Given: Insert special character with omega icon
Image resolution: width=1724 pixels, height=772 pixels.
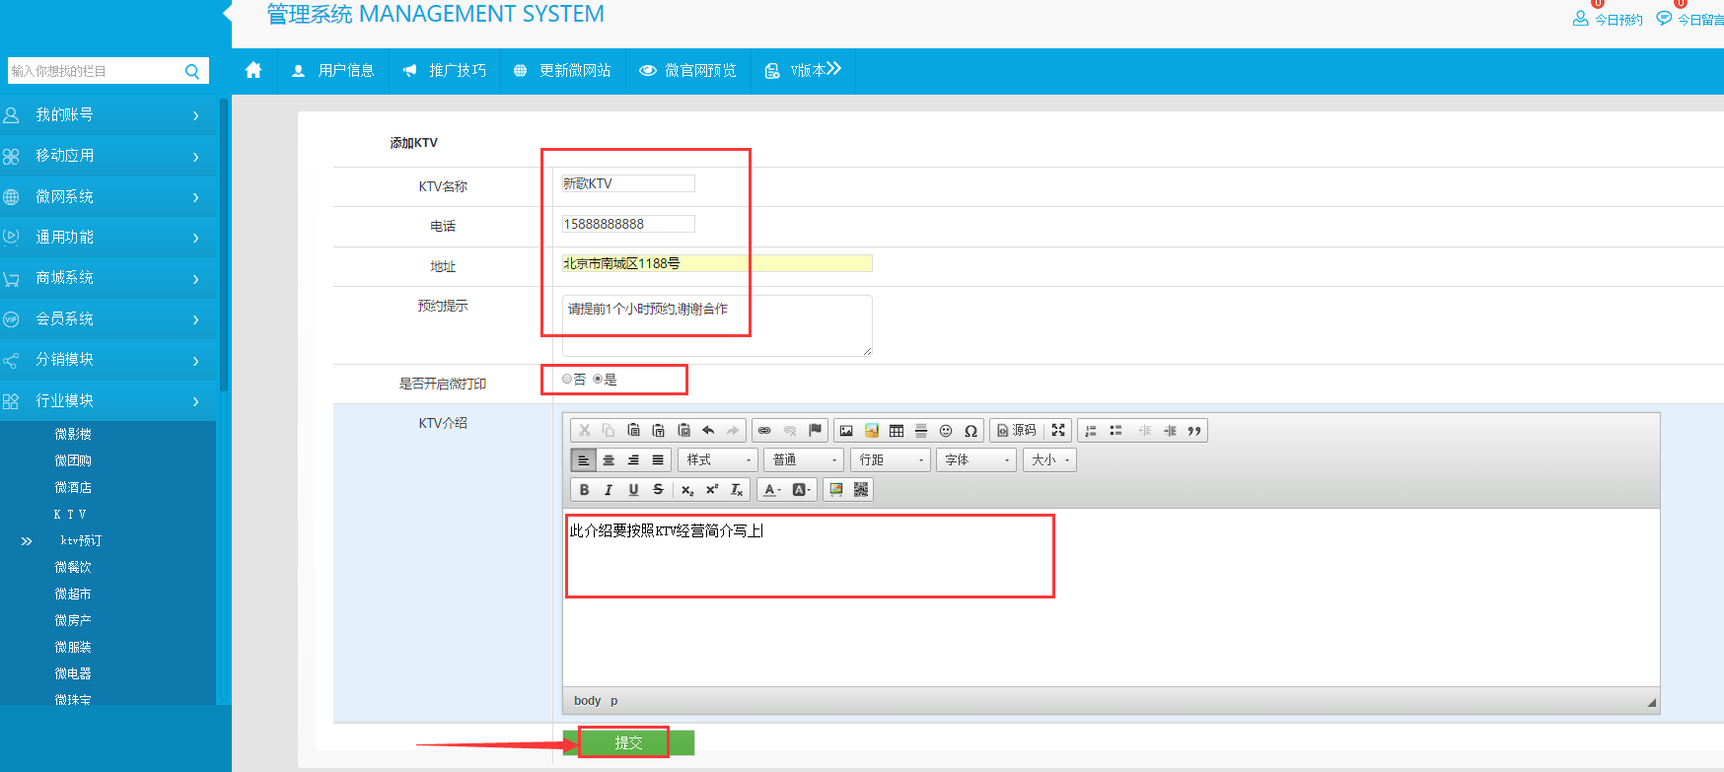Looking at the screenshot, I should coord(970,431).
